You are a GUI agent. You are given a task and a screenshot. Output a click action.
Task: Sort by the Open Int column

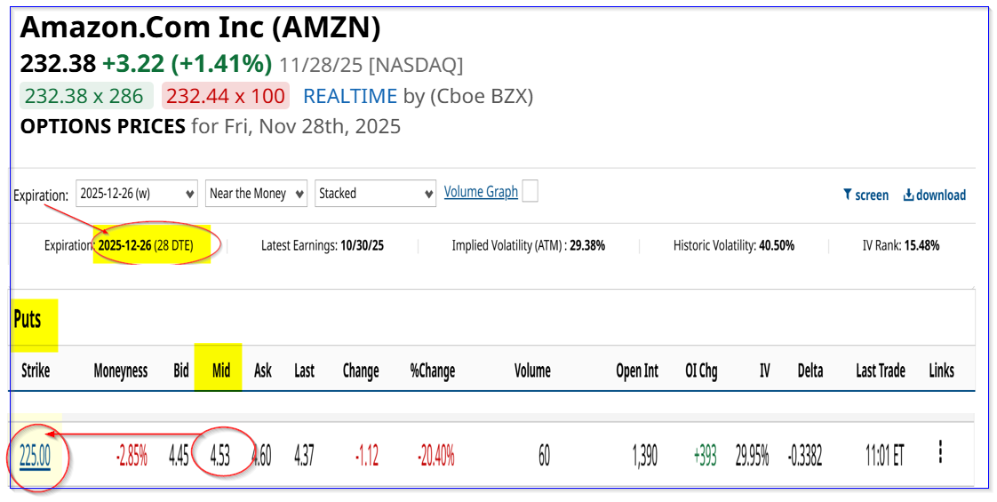click(637, 371)
